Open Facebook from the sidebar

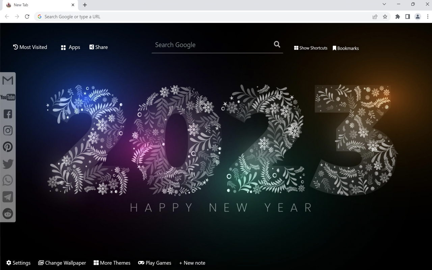click(8, 114)
